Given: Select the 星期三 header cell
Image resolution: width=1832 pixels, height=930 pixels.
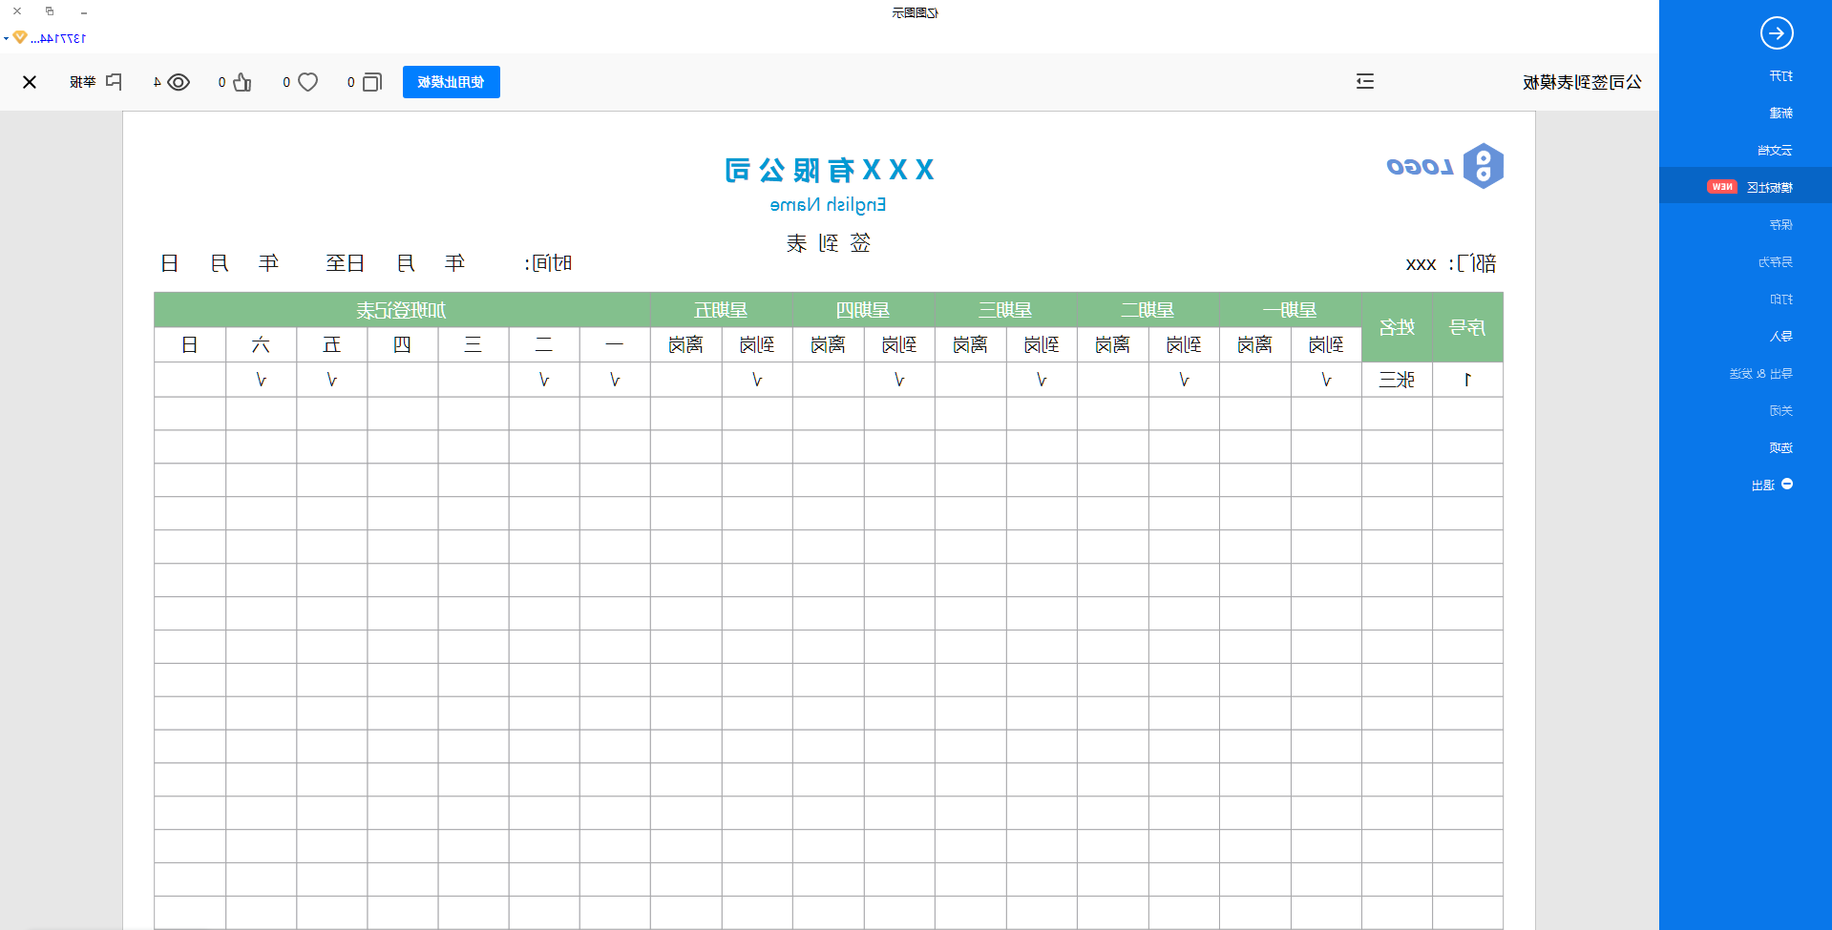Looking at the screenshot, I should click(x=1005, y=310).
